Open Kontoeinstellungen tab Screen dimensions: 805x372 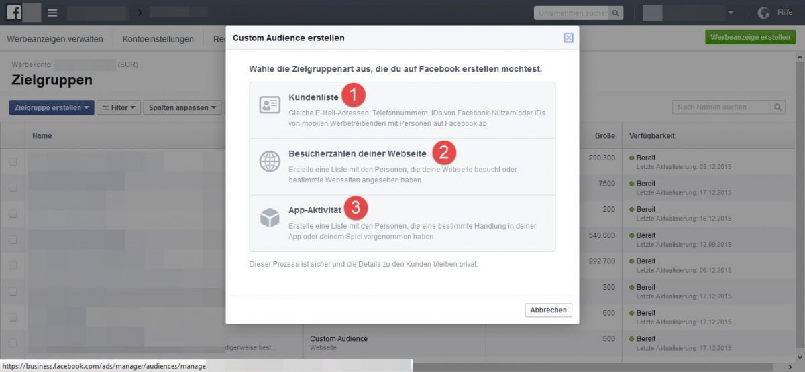[158, 39]
